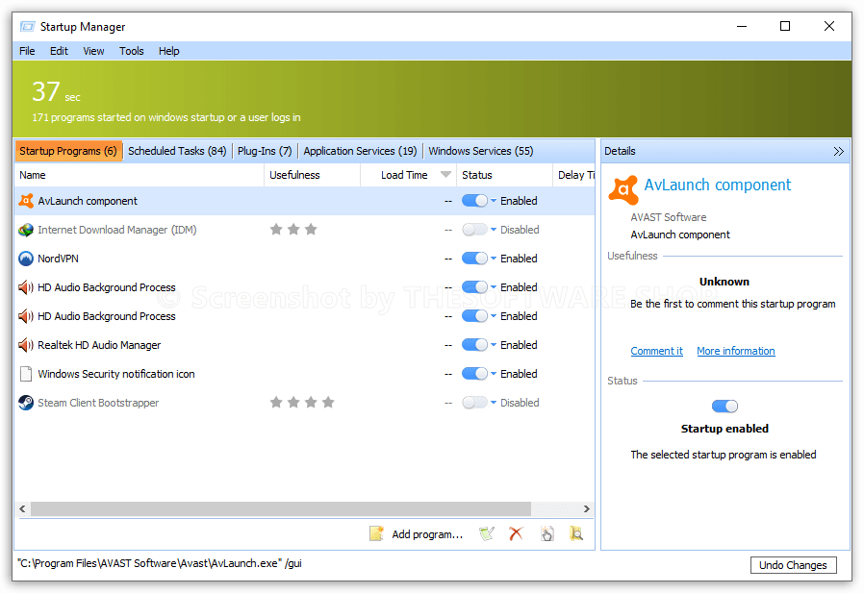
Task: Click the Startup Manager app icon in title bar
Action: tap(27, 26)
